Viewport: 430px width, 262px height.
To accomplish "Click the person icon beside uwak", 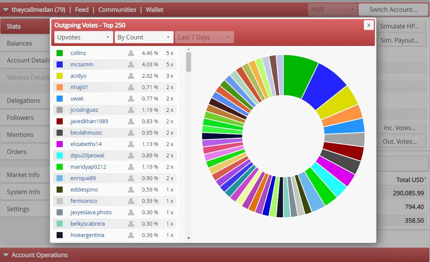I will [x=131, y=99].
